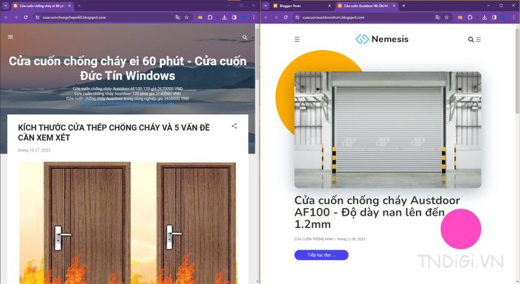This screenshot has width=520, height=284.
Task: Open the translate icon in the left address bar
Action: pos(177,18)
